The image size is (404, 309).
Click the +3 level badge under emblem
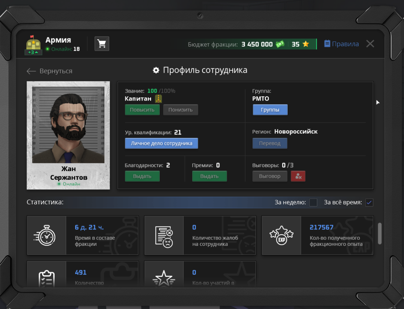33,52
